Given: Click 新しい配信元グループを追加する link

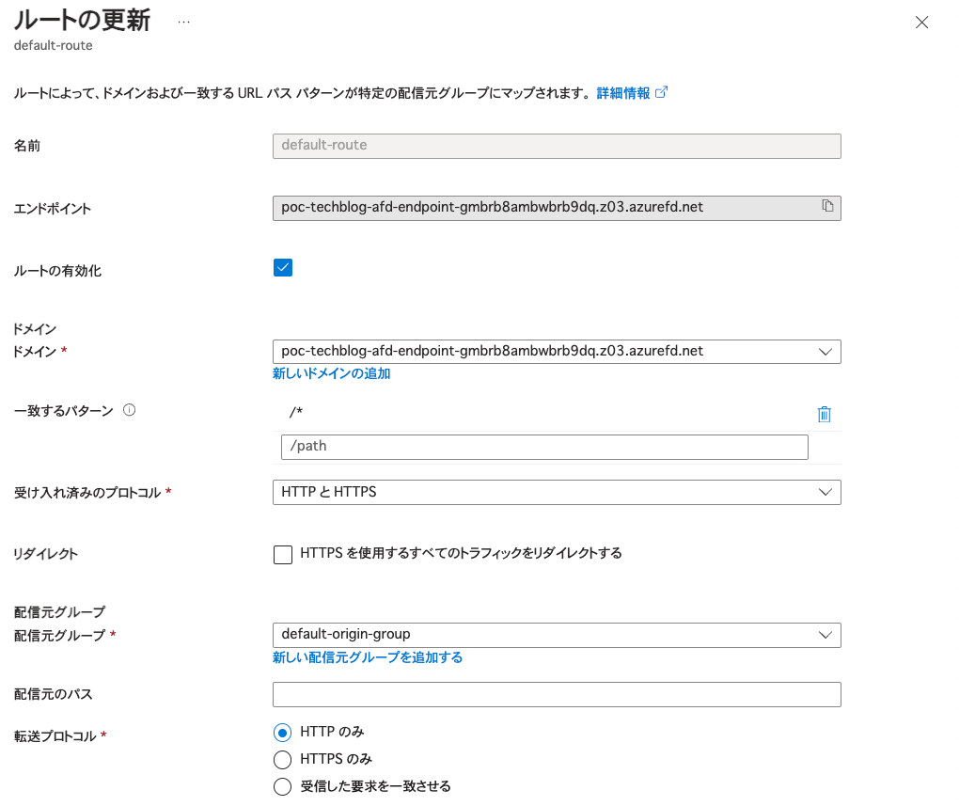Looking at the screenshot, I should click(x=368, y=657).
